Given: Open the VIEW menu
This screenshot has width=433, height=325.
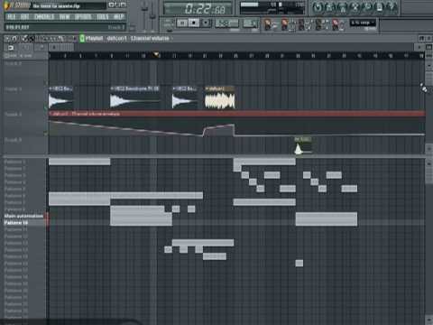Looking at the screenshot, I should pos(64,16).
